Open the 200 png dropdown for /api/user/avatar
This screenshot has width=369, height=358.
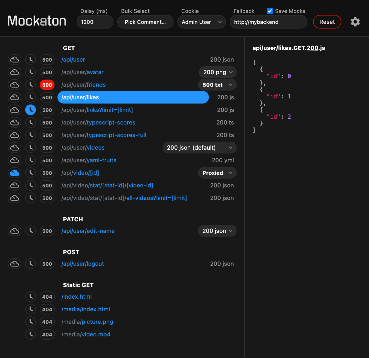point(217,72)
